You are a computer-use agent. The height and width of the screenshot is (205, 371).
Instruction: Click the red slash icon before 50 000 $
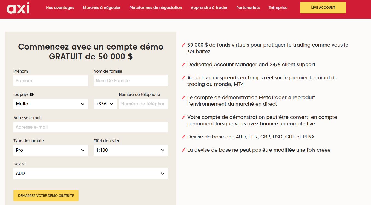[x=183, y=44]
